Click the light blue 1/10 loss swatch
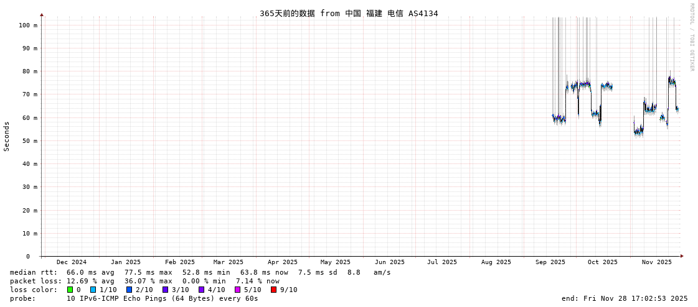Viewport: 698px width, 307px height. pos(93,290)
